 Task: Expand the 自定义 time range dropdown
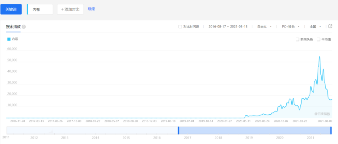pos(264,26)
